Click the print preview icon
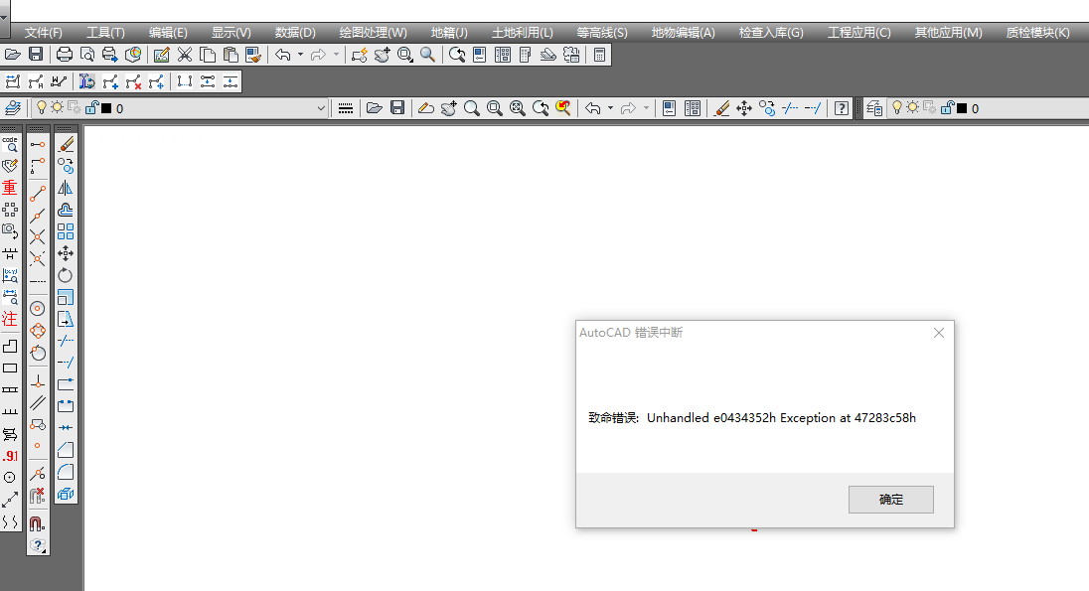Viewport: 1089px width, 591px height. pos(86,55)
